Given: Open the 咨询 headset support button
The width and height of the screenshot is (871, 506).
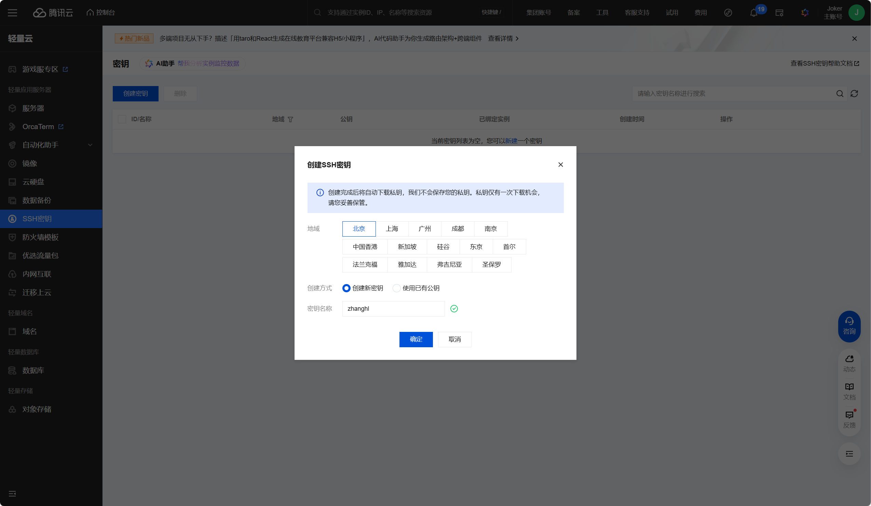Looking at the screenshot, I should coord(849,326).
